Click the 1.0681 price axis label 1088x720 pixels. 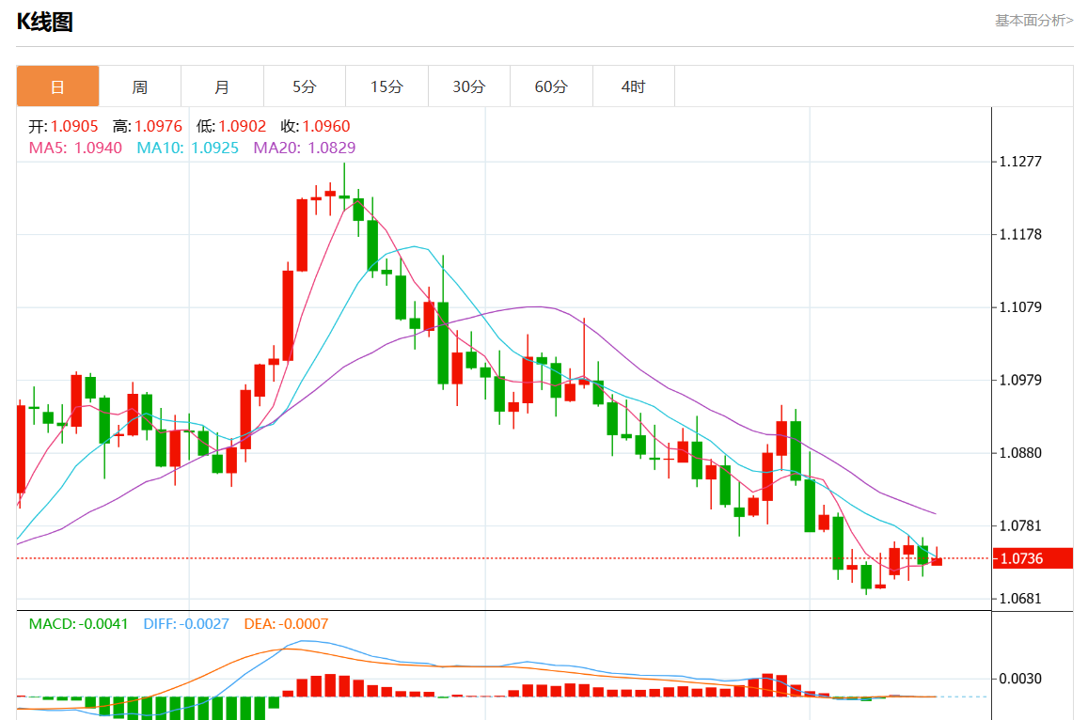click(x=1020, y=599)
